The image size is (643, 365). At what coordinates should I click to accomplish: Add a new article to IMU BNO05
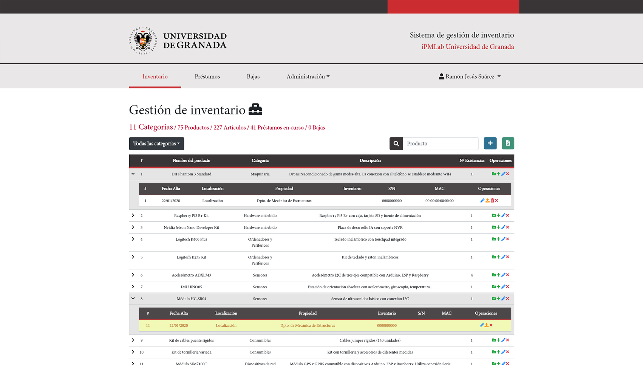coord(498,287)
